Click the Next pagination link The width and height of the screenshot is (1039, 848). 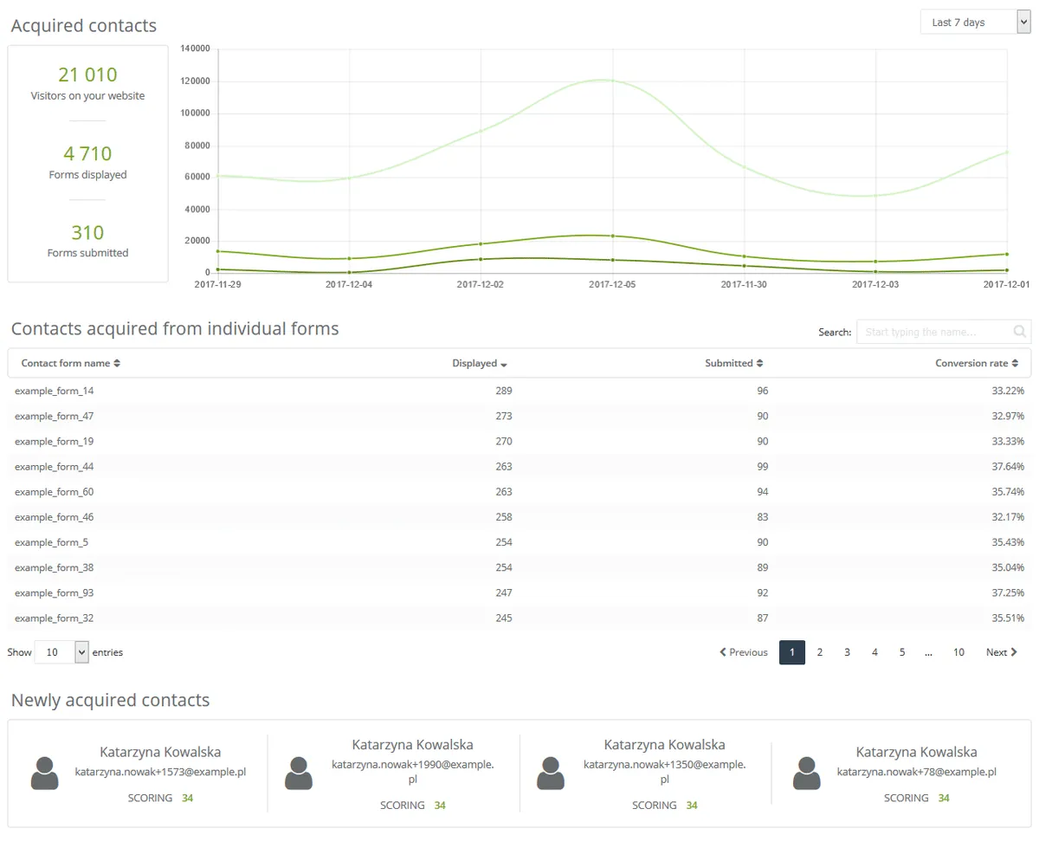[x=1002, y=652]
